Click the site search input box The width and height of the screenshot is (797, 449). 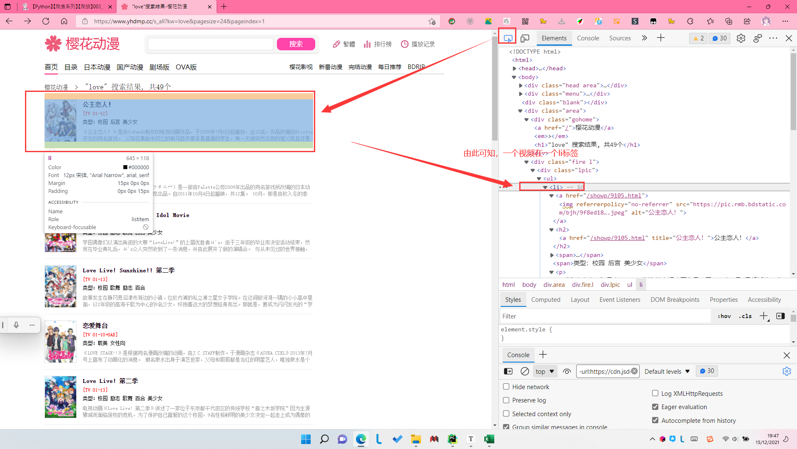[211, 44]
